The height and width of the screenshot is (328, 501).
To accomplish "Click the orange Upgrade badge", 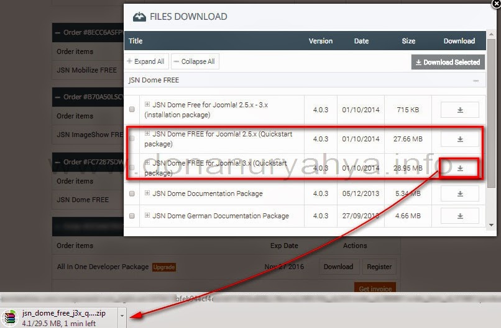I will pyautogui.click(x=164, y=267).
